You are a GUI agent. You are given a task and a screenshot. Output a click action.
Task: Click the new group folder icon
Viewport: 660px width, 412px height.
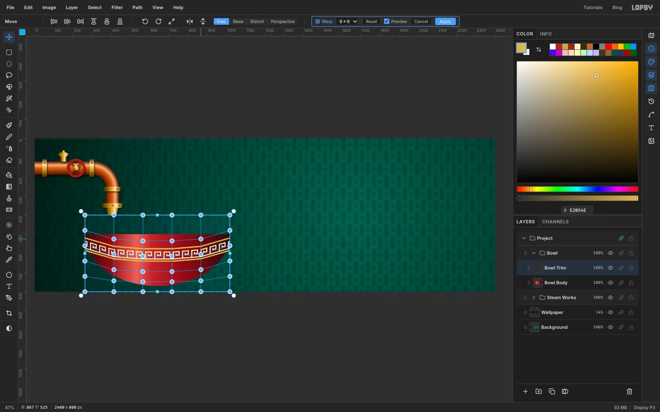coord(539,391)
